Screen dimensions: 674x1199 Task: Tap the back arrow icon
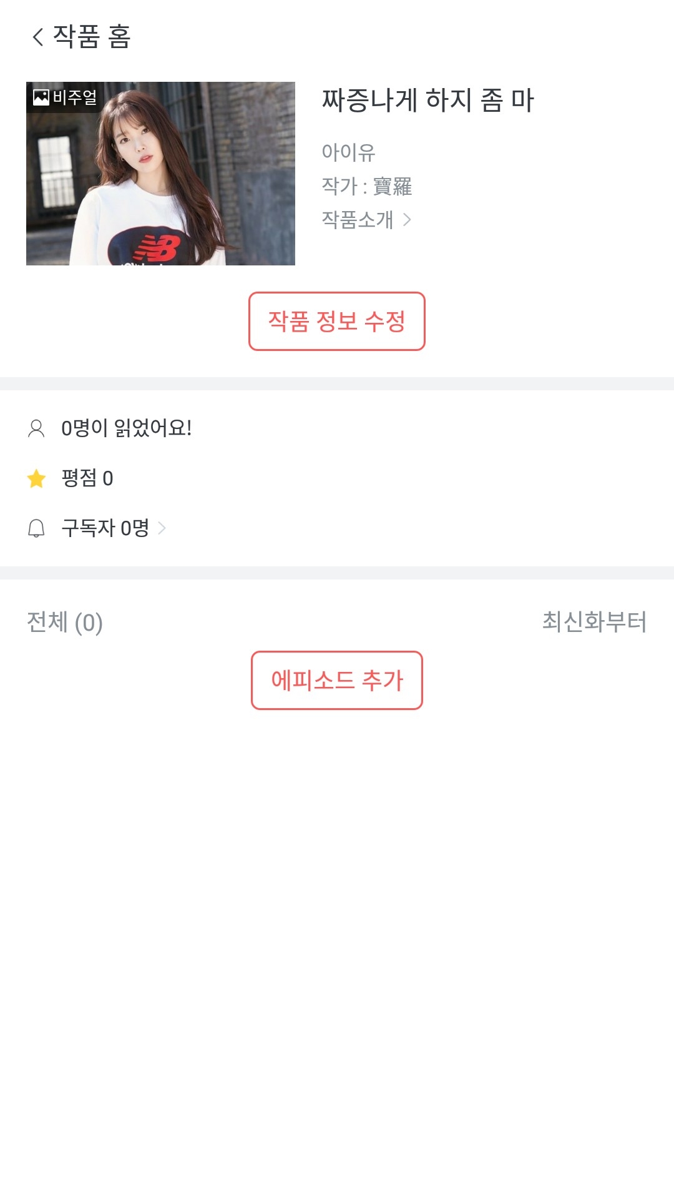click(38, 37)
